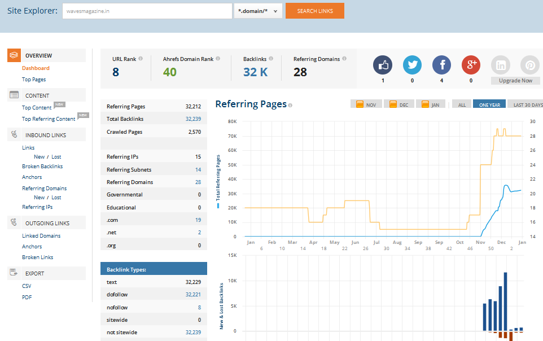
Task: Click the Outgoing Links section icon
Action: pyautogui.click(x=14, y=222)
